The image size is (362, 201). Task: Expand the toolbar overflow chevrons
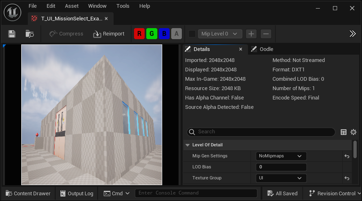353,34
